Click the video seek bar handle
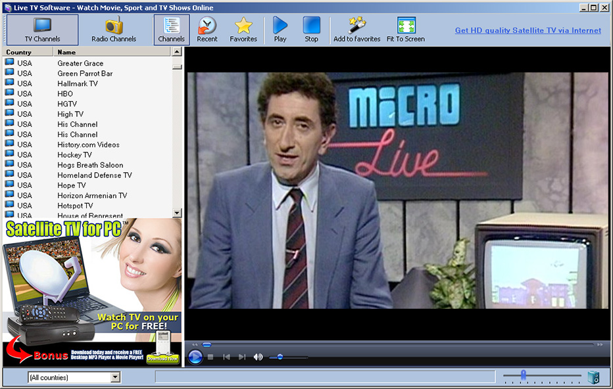This screenshot has height=389, width=613. (207, 345)
